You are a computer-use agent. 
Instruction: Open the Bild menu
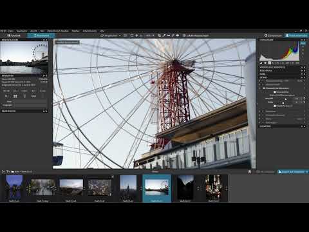pyautogui.click(x=42, y=31)
